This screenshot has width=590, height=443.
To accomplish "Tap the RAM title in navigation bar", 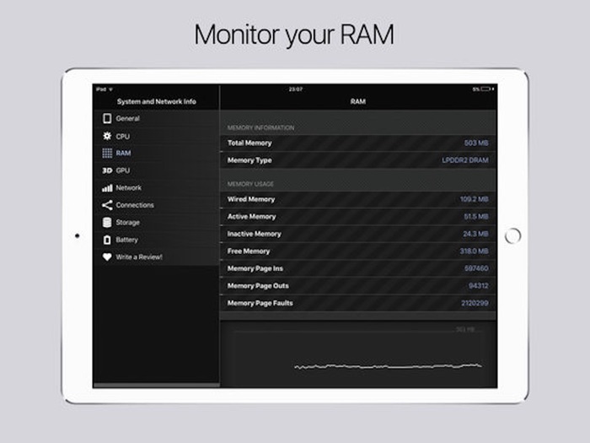I will tap(358, 101).
